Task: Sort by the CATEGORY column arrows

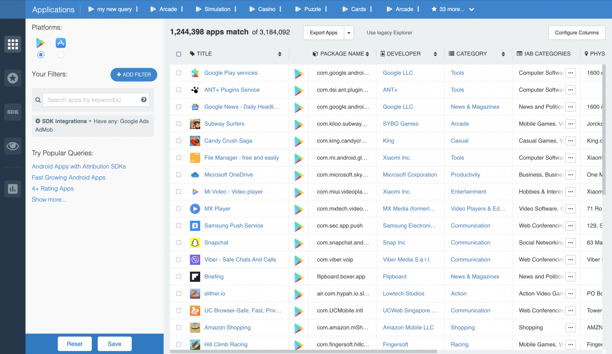Action: [504, 54]
